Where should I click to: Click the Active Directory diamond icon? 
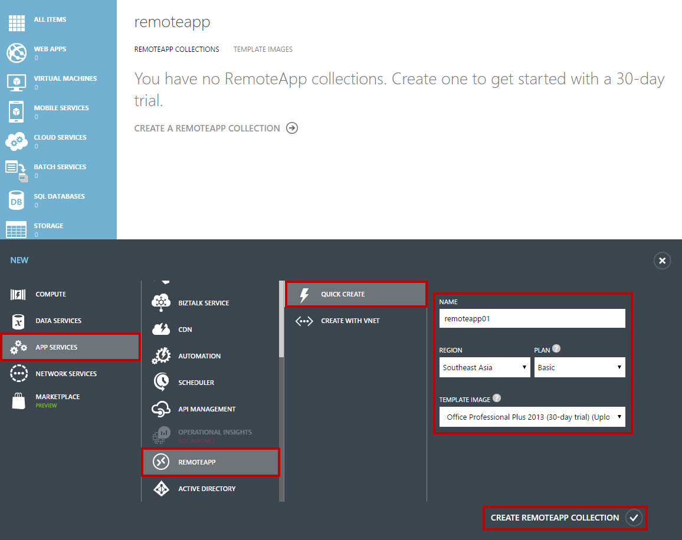tap(162, 489)
